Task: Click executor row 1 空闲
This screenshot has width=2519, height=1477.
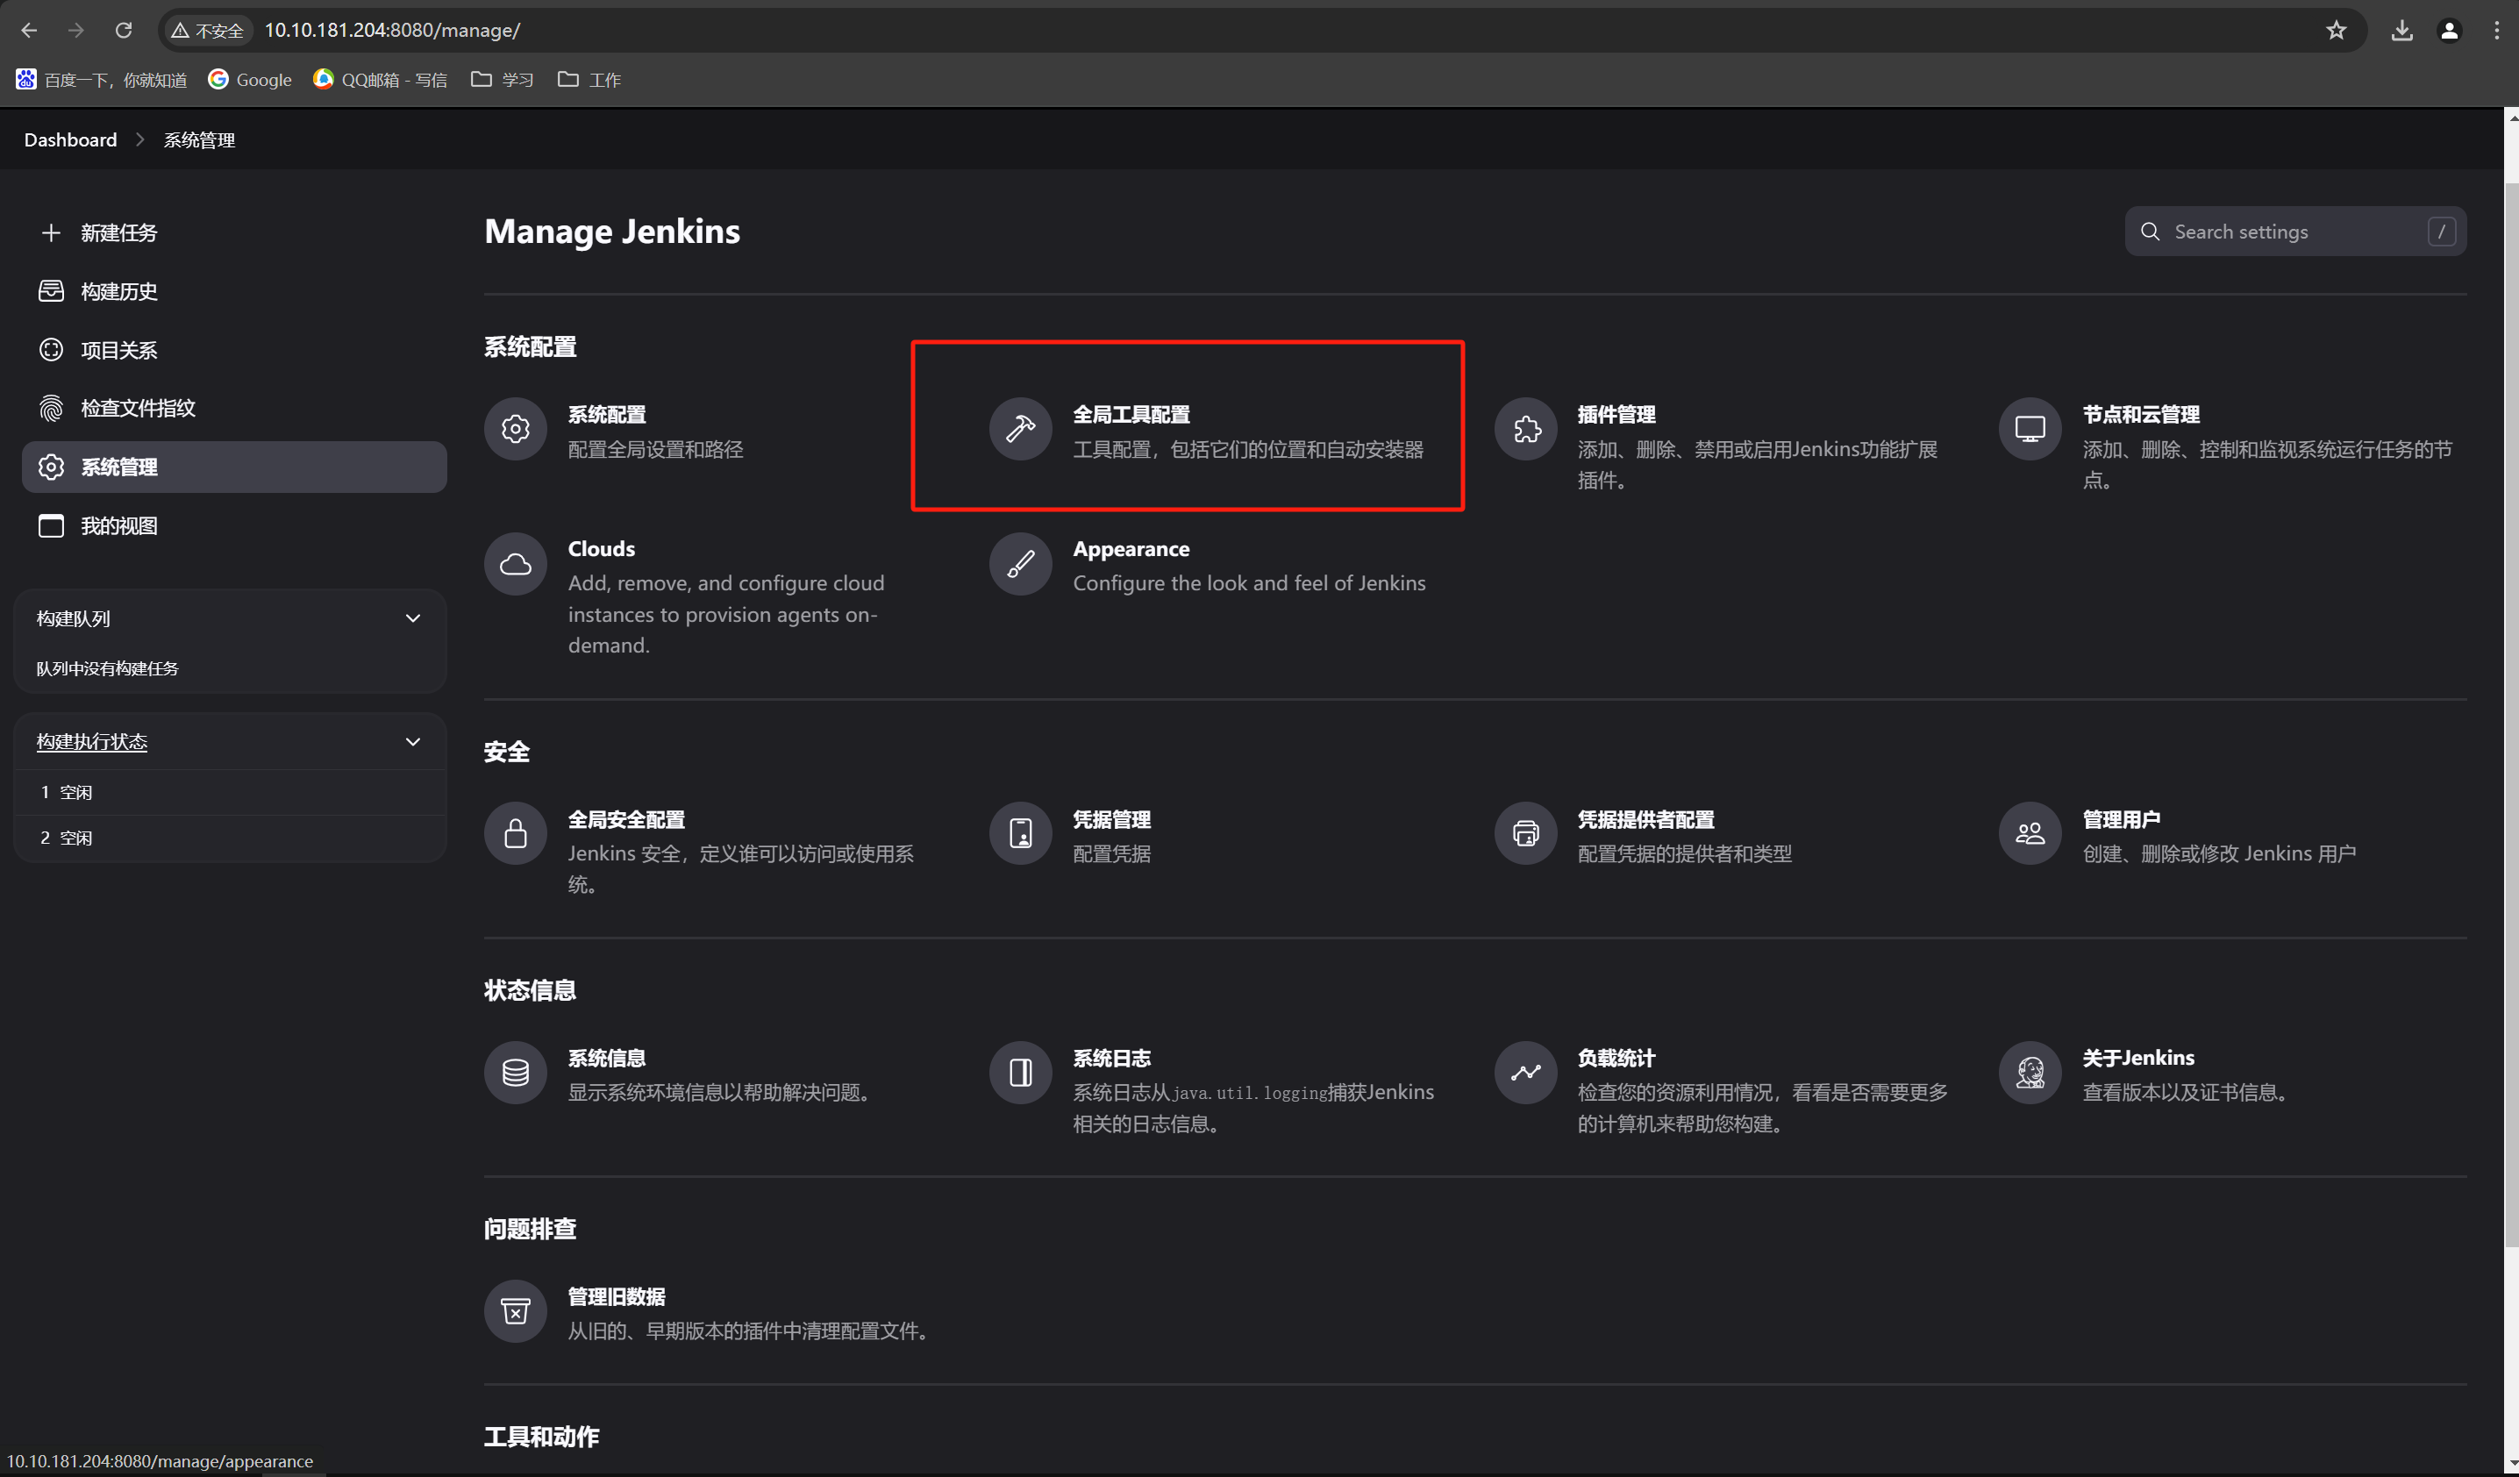Action: coord(230,793)
